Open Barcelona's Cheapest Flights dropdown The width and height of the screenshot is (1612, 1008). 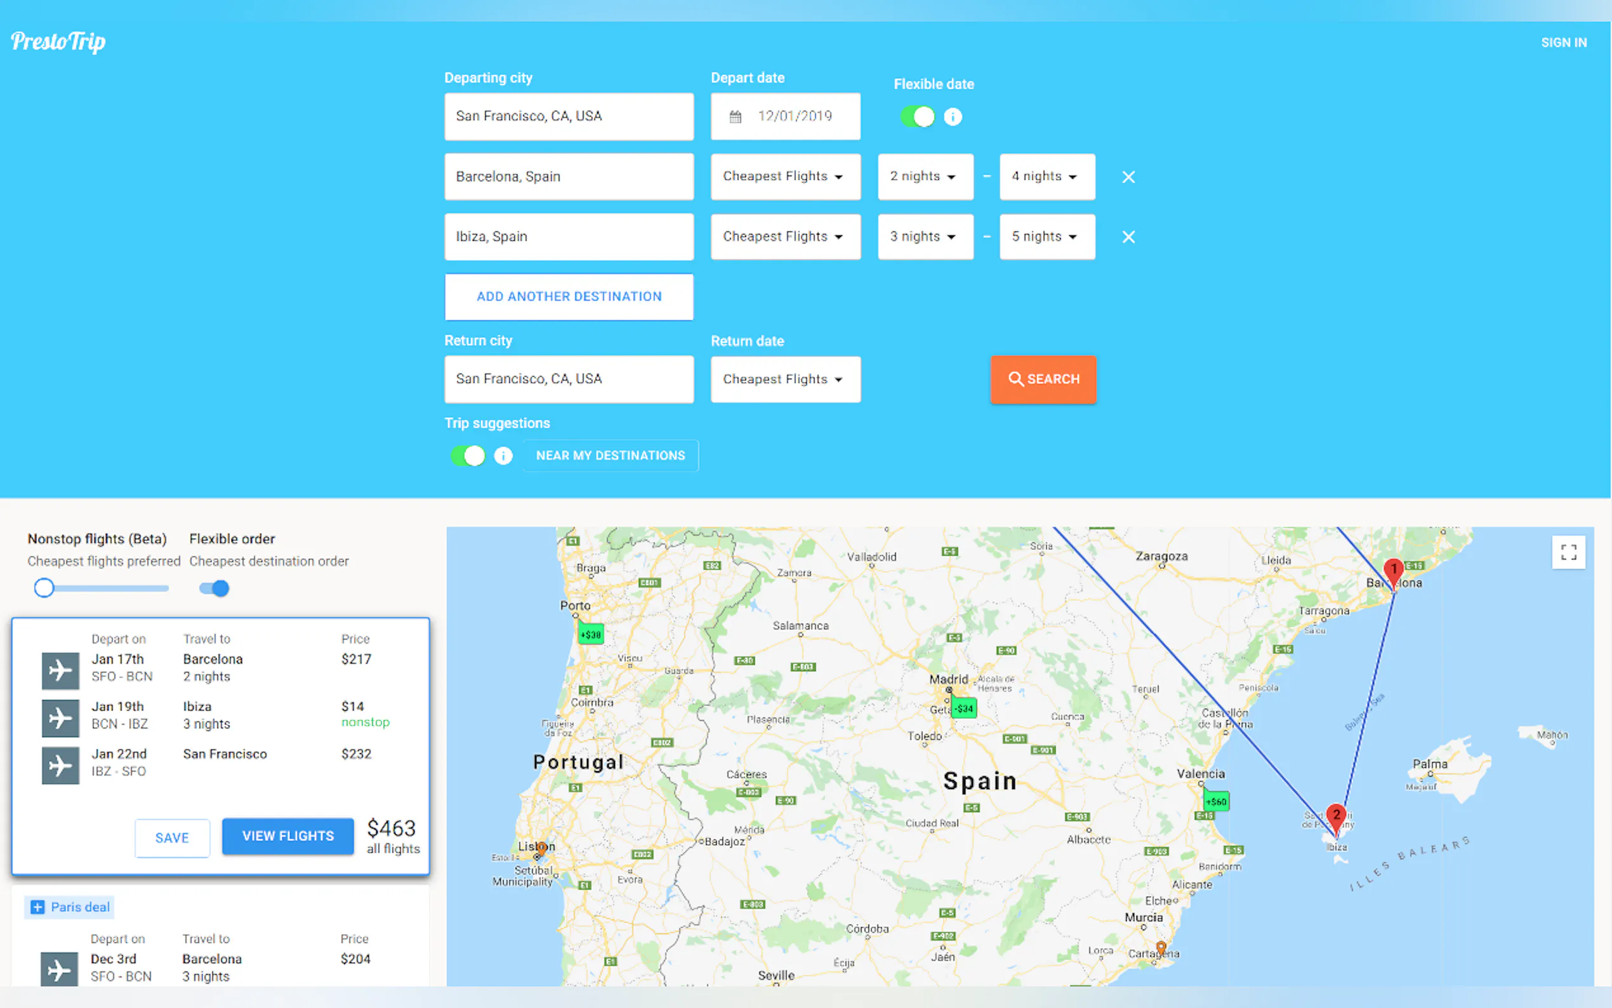[x=785, y=176]
